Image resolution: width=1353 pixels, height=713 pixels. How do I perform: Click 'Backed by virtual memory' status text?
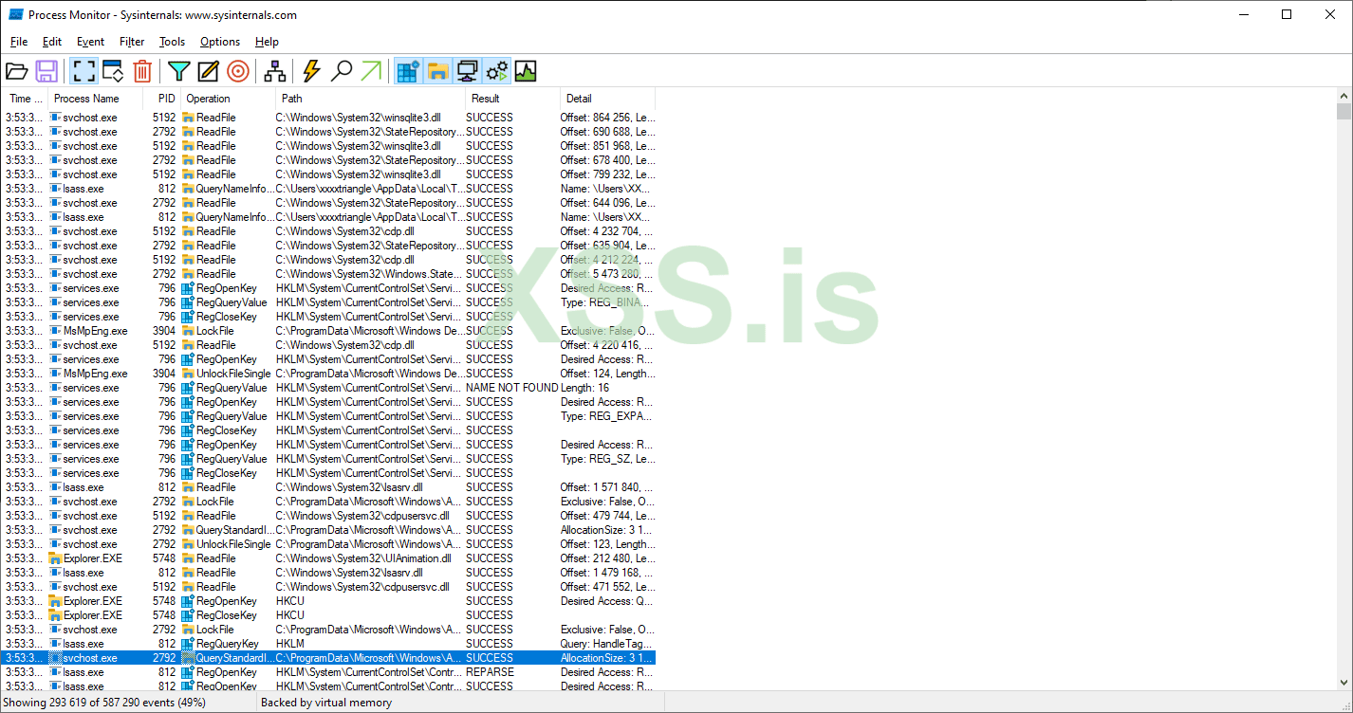(x=326, y=703)
